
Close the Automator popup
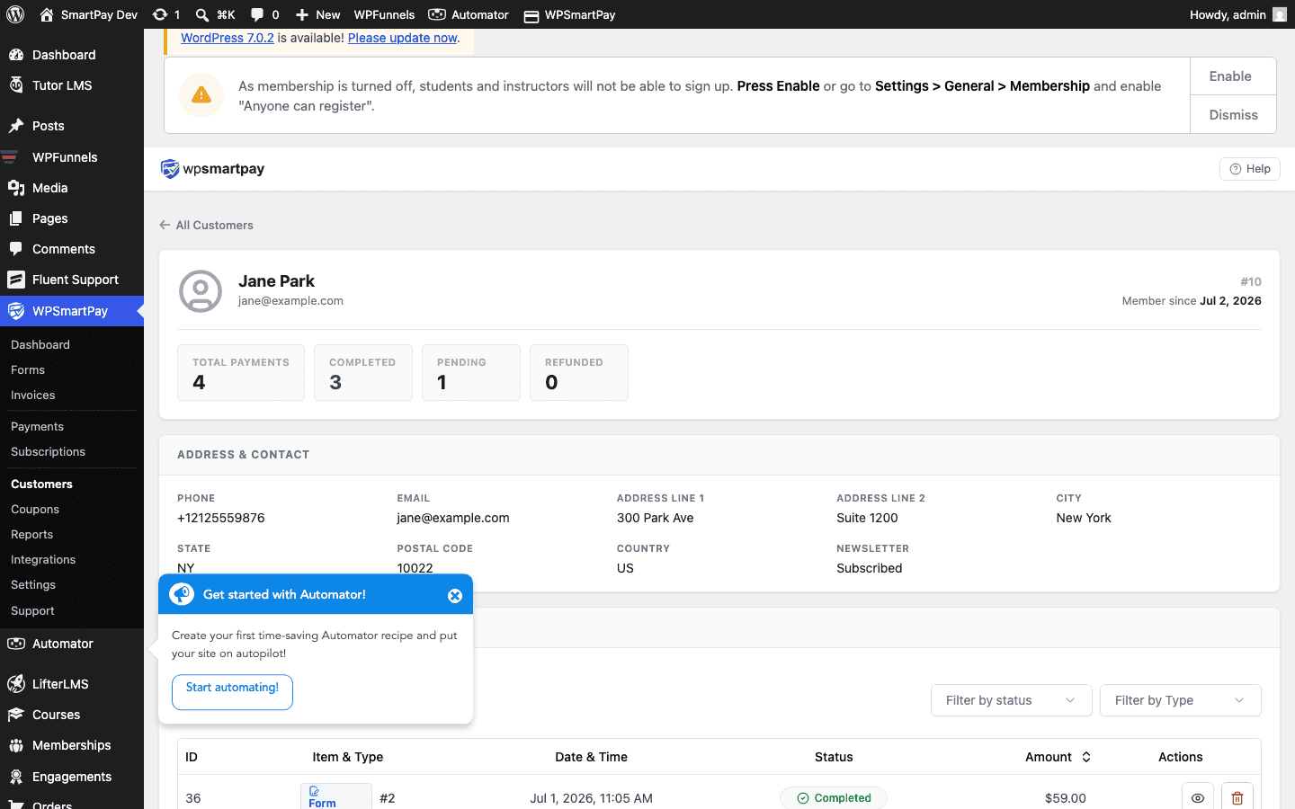coord(455,596)
